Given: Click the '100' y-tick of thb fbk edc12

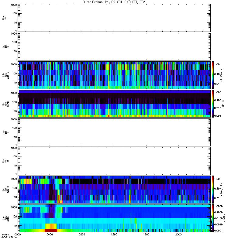Looking at the screenshot, I should pyautogui.click(x=15, y=74).
